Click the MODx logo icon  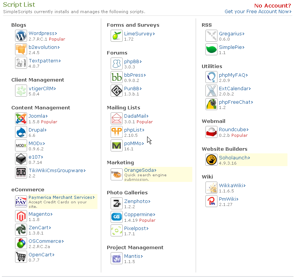(x=21, y=145)
